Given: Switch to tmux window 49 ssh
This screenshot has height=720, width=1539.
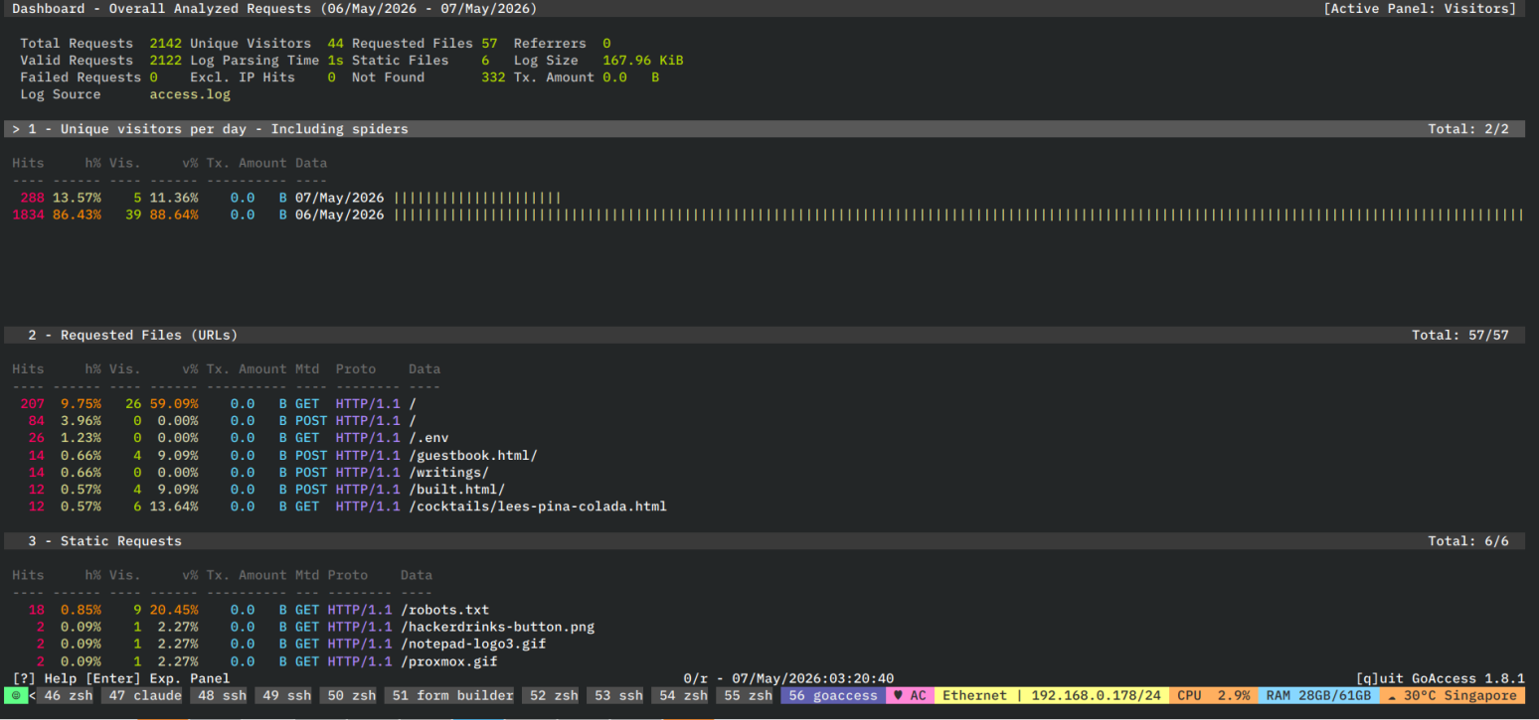Looking at the screenshot, I should click(286, 696).
